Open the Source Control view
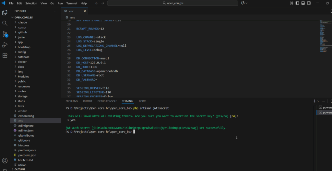This screenshot has width=332, height=171. [5, 34]
